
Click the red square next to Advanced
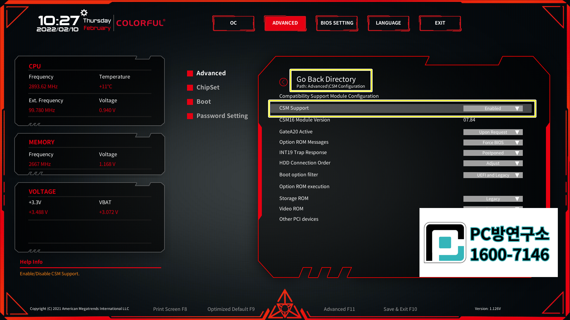(190, 73)
